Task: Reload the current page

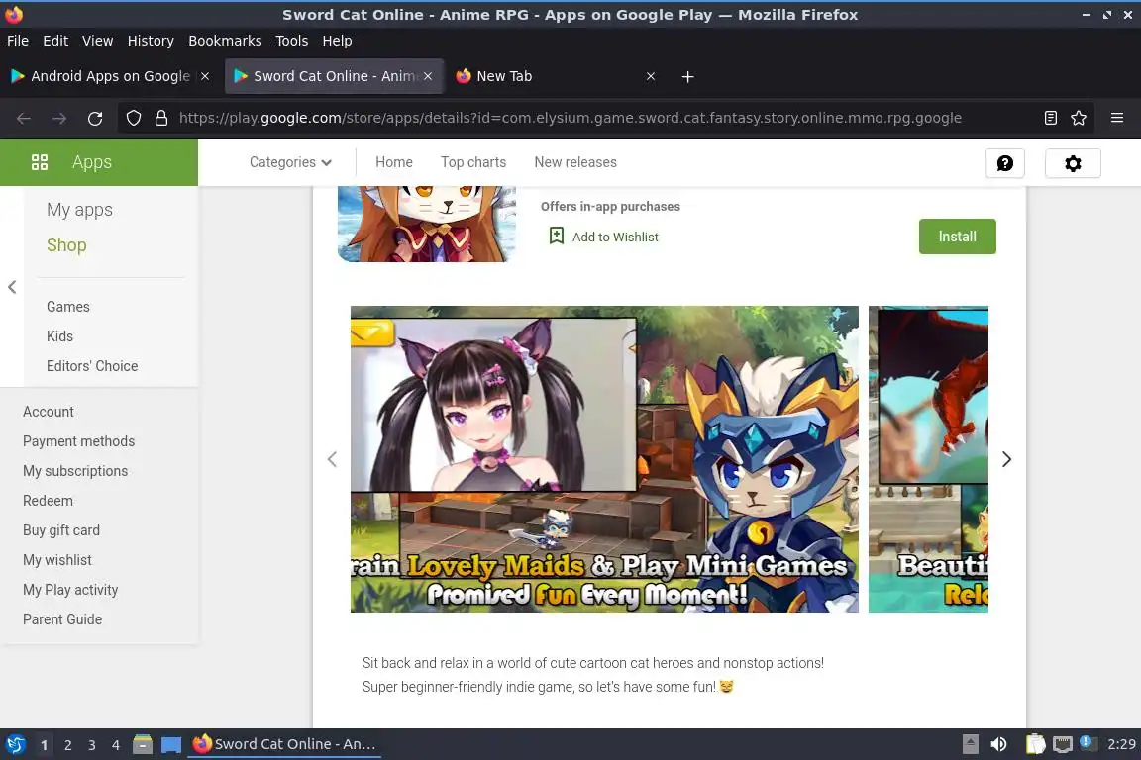Action: (95, 118)
